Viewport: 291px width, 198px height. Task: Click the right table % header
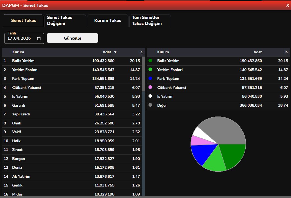[286, 52]
